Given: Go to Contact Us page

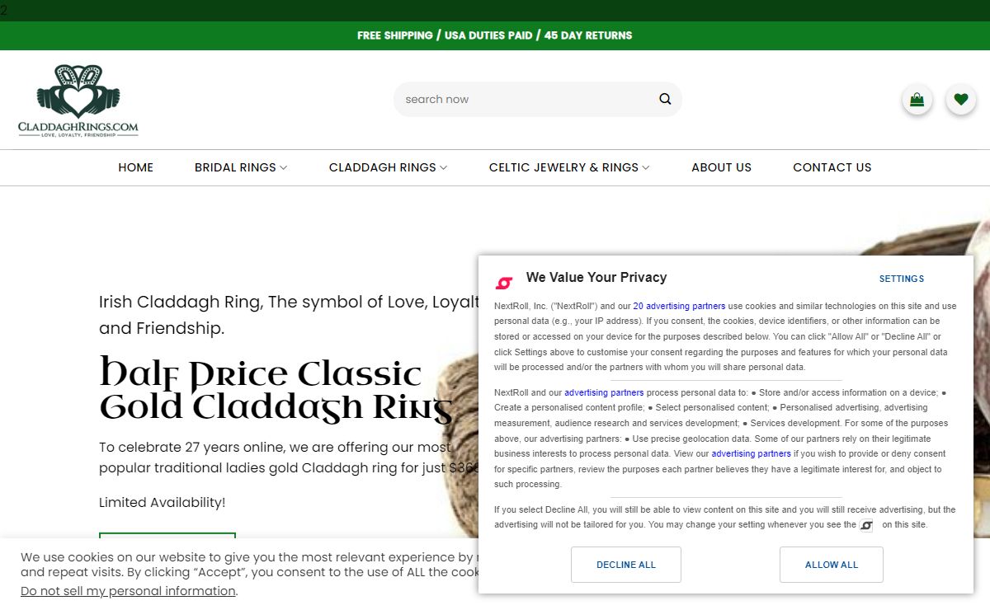Looking at the screenshot, I should tap(832, 167).
